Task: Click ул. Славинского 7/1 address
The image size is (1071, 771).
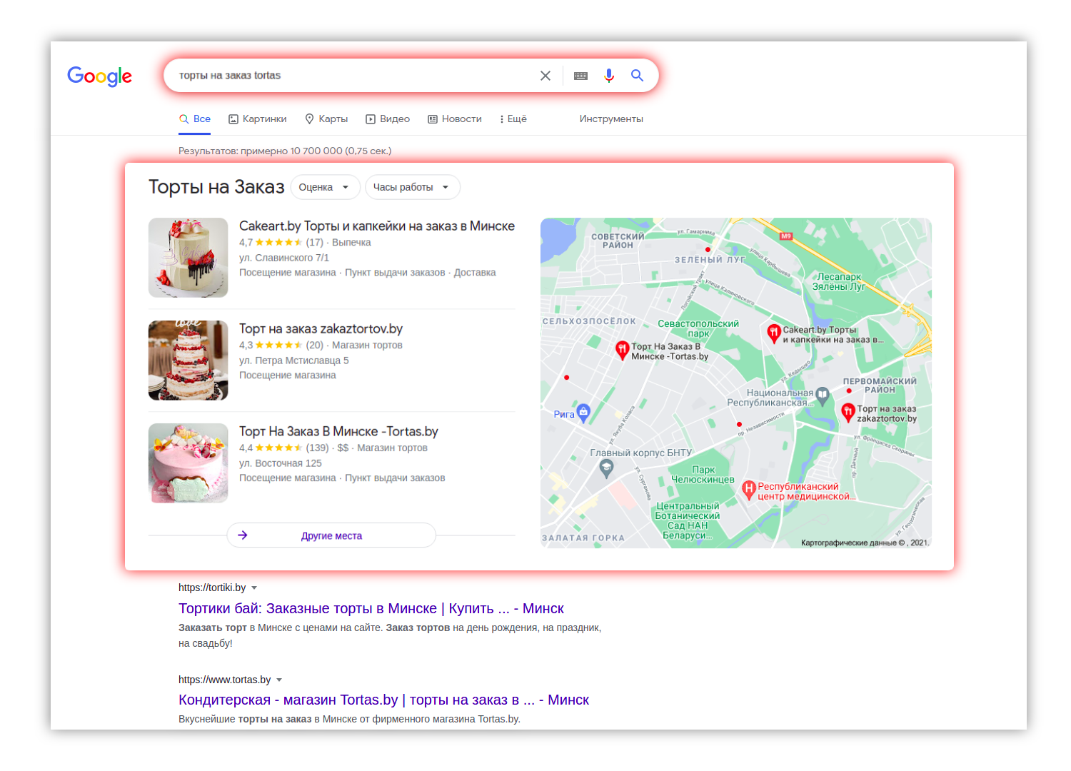Action: [x=284, y=258]
